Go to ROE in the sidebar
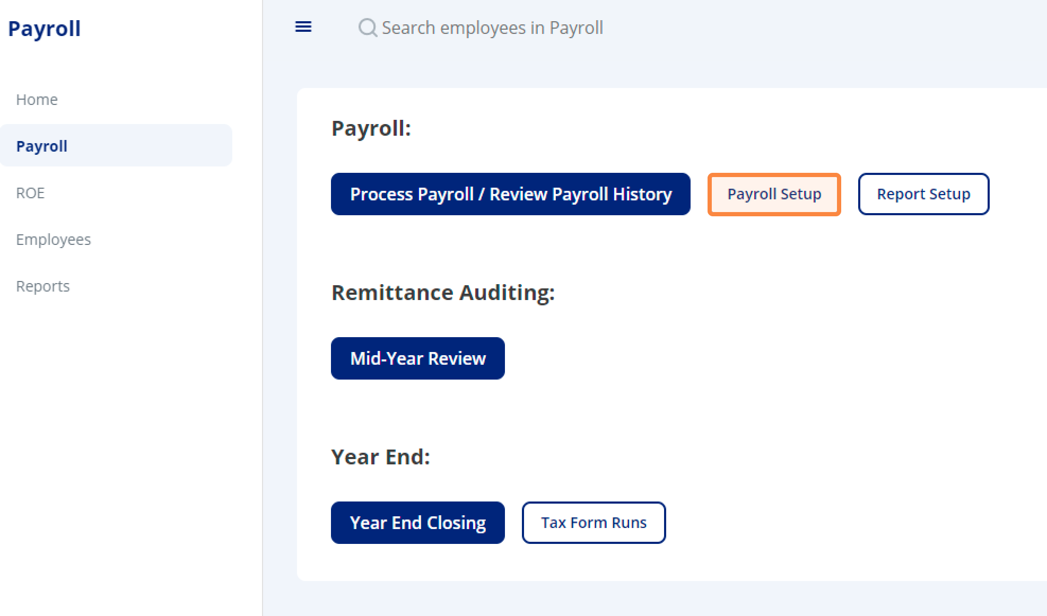 pos(30,192)
